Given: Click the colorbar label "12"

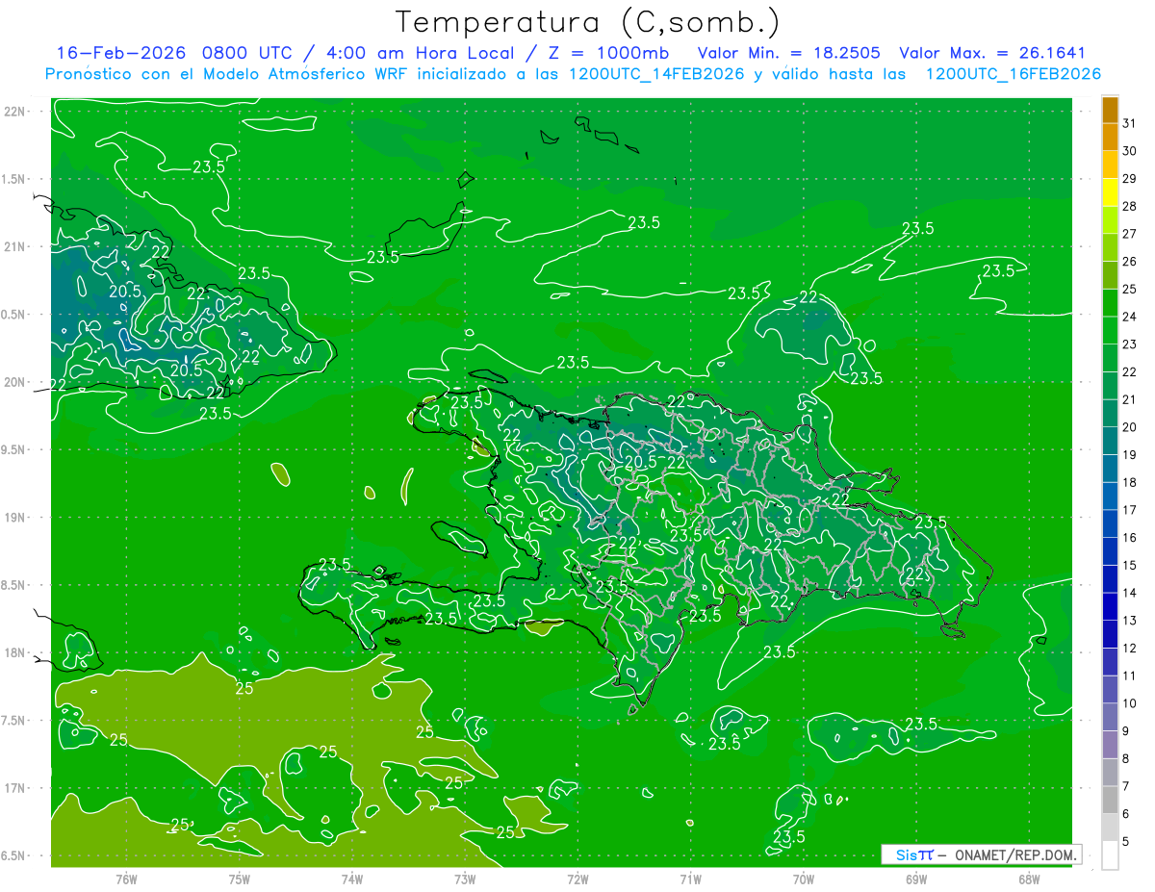Looking at the screenshot, I should [x=1130, y=649].
